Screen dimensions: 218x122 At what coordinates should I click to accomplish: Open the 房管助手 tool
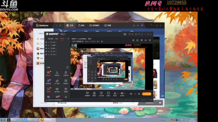point(57,73)
